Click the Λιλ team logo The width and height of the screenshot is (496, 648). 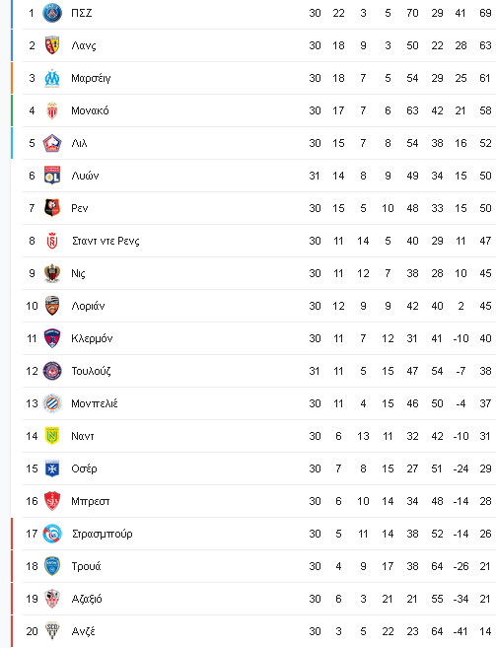coord(52,143)
